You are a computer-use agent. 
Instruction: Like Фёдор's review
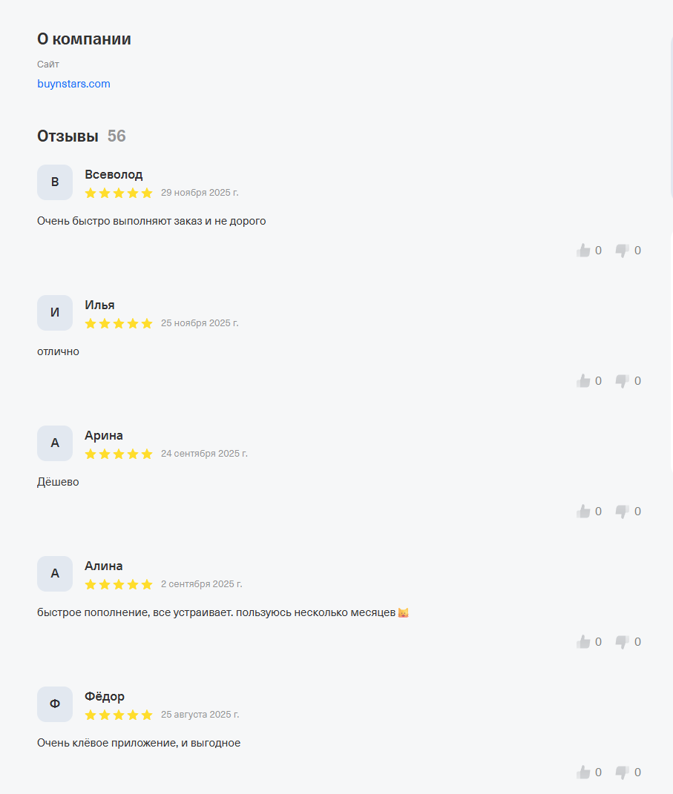coord(584,773)
